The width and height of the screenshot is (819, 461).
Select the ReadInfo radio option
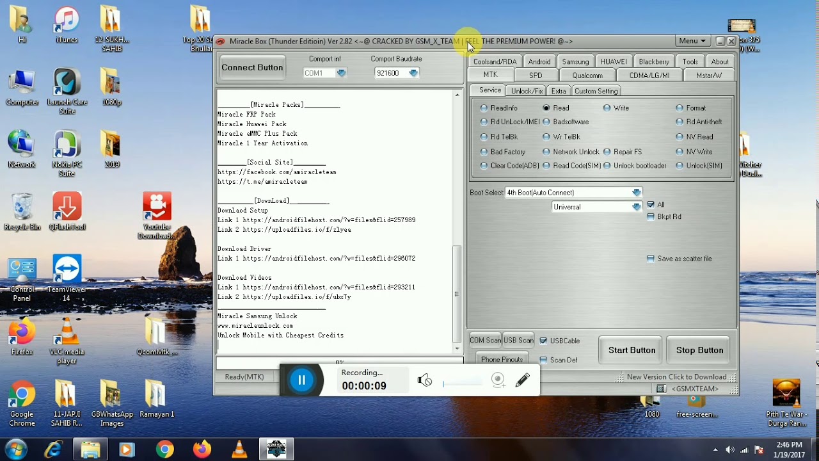(x=500, y=108)
